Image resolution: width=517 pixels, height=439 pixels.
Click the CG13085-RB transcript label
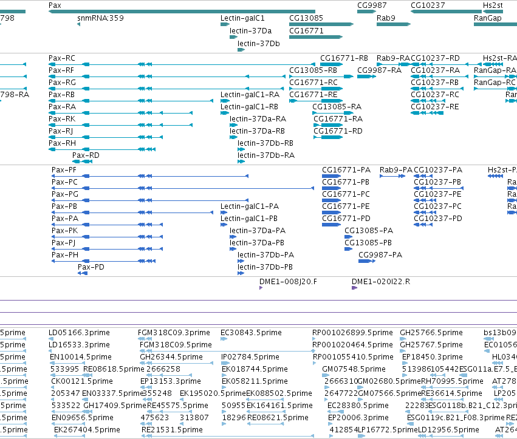tap(313, 70)
